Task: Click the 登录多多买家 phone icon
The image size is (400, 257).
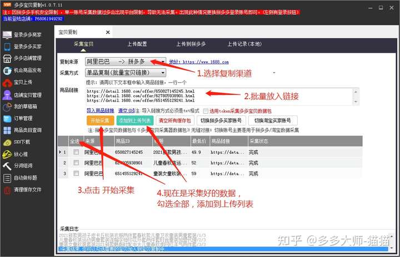Action: pyautogui.click(x=7, y=47)
